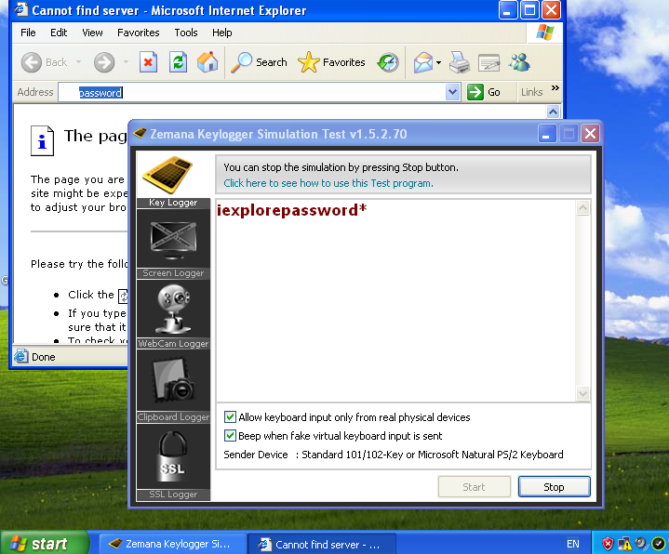Open the Help menu in Internet Explorer
This screenshot has width=669, height=554.
(221, 33)
